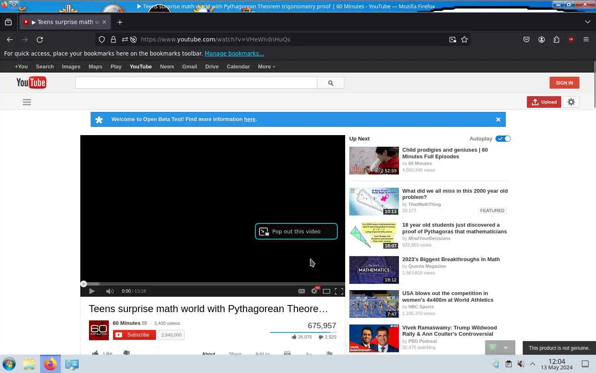Screen dimensions: 596x373
Task: Click the Firefox icon on the taskbar
Action: (50, 364)
